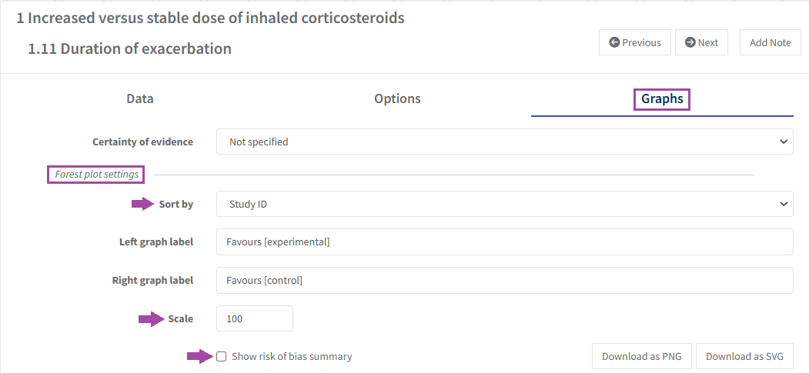
Task: Click the purple arrow pointing at Scale
Action: click(151, 319)
